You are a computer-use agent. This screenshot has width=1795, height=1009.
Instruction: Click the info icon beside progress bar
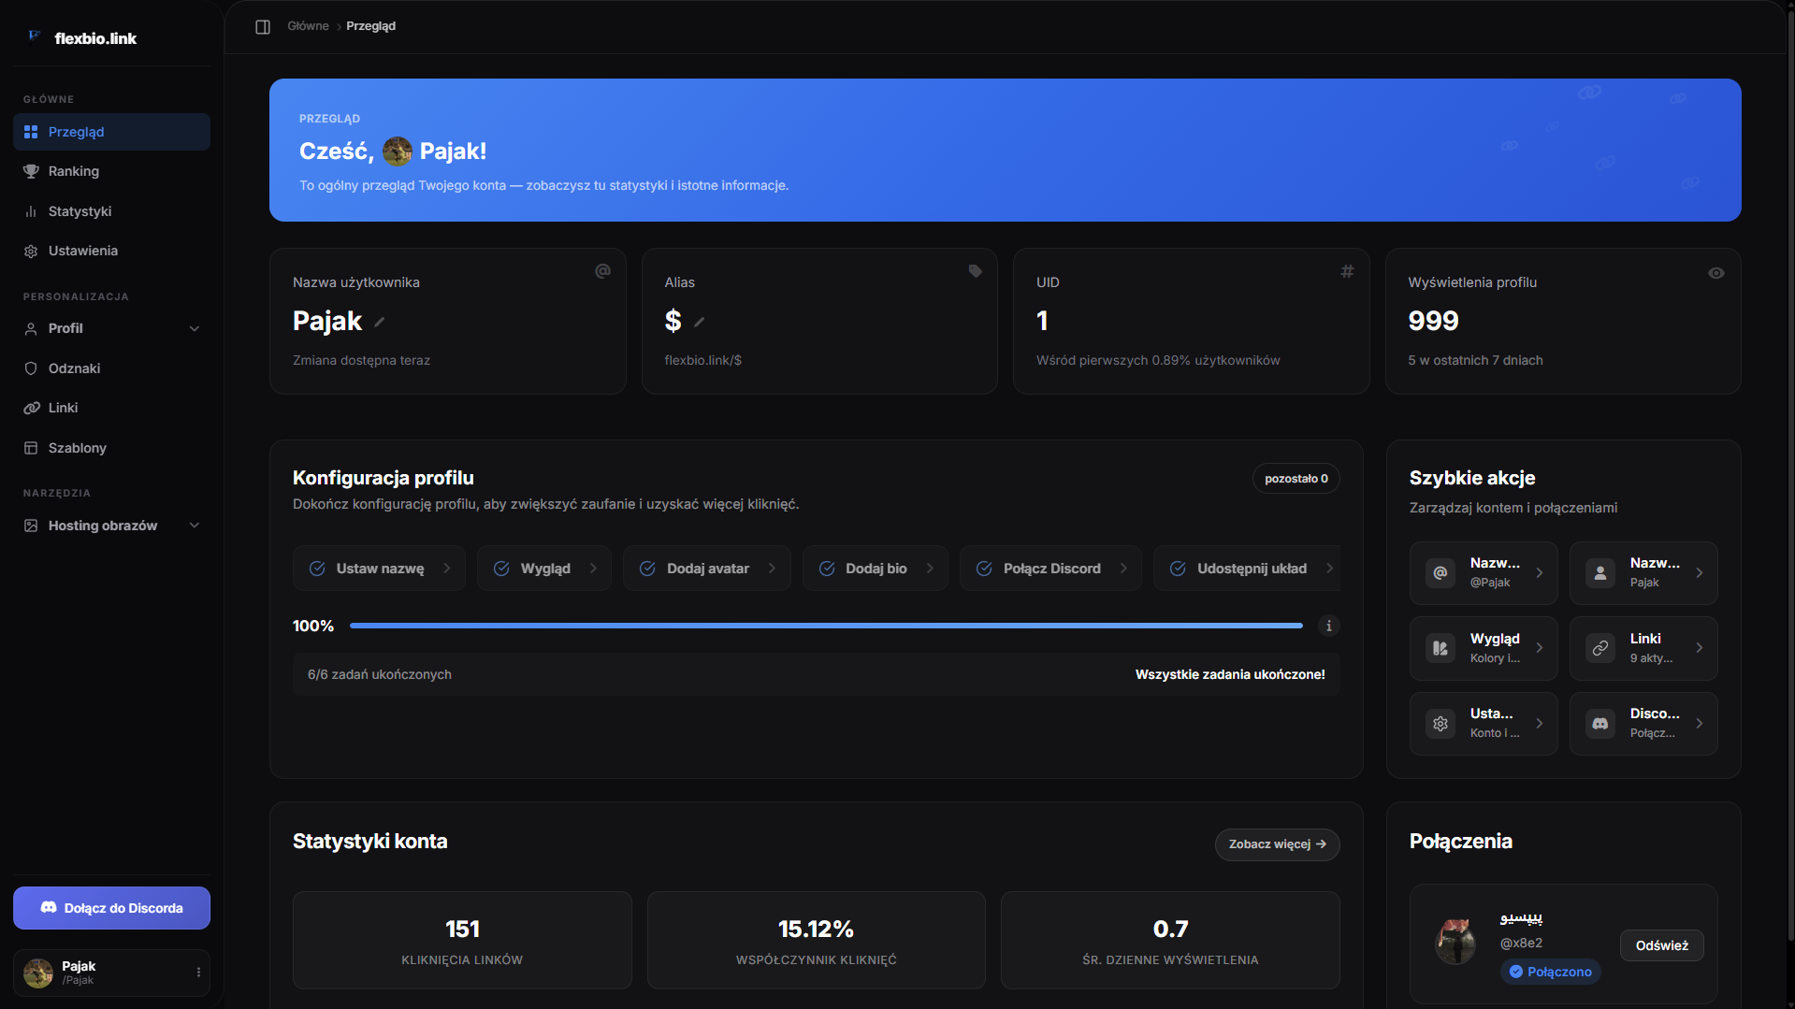pyautogui.click(x=1329, y=626)
